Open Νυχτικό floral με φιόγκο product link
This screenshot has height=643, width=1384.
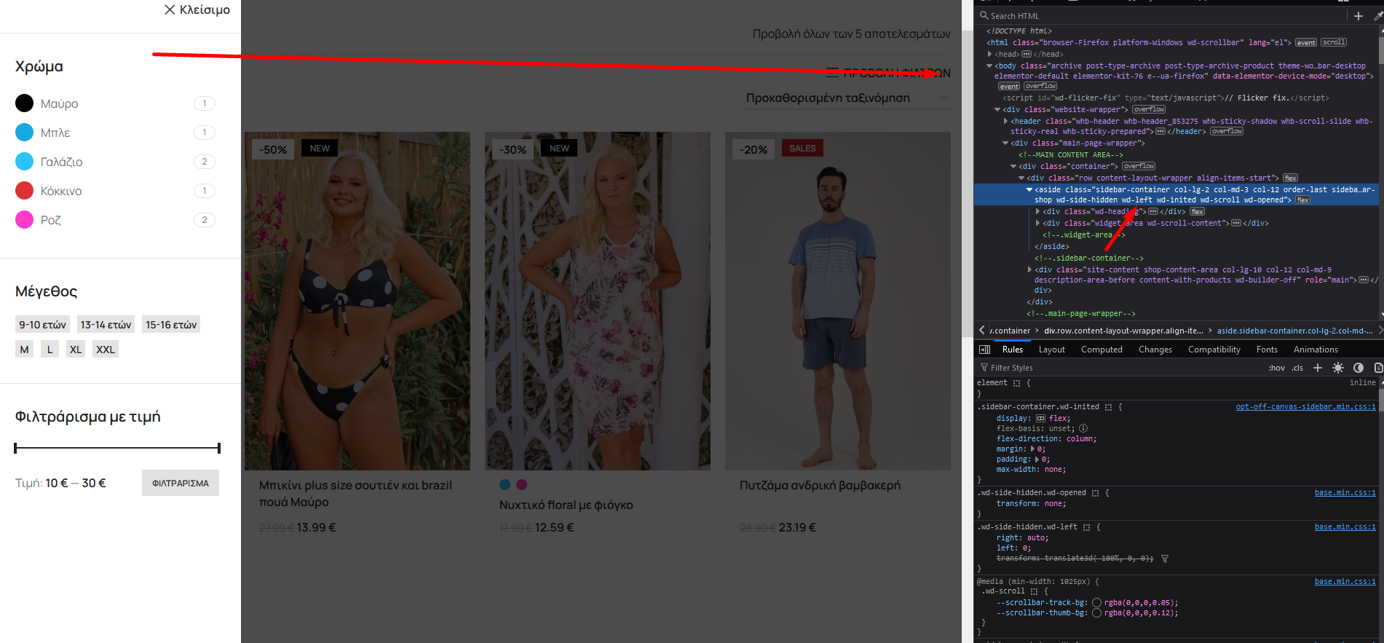click(566, 505)
